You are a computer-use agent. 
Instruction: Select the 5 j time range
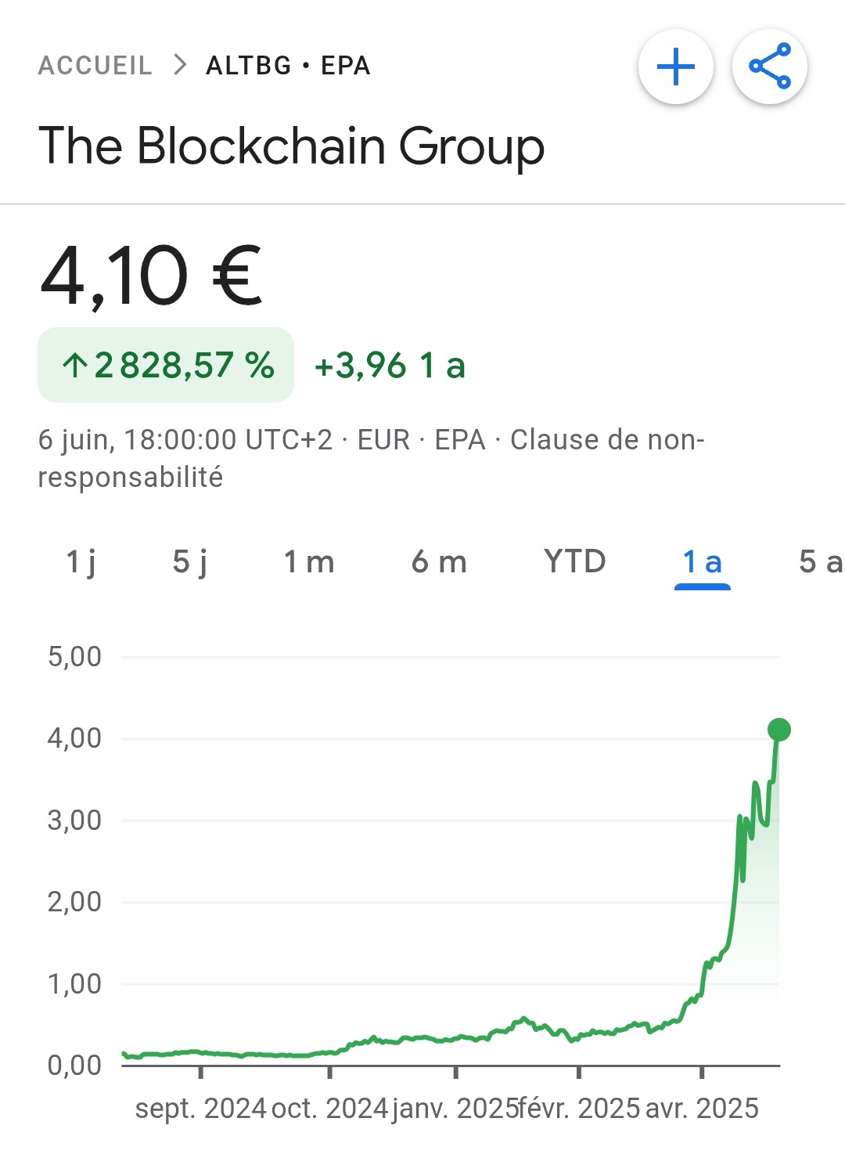(x=190, y=561)
